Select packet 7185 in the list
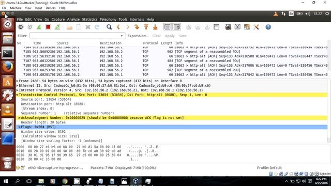The height and width of the screenshot is (186, 331). (172, 52)
